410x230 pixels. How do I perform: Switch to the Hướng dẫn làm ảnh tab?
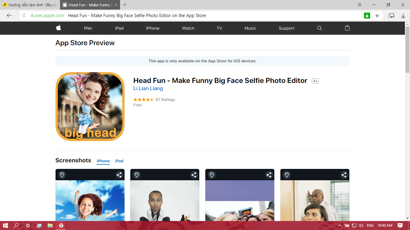(30, 5)
